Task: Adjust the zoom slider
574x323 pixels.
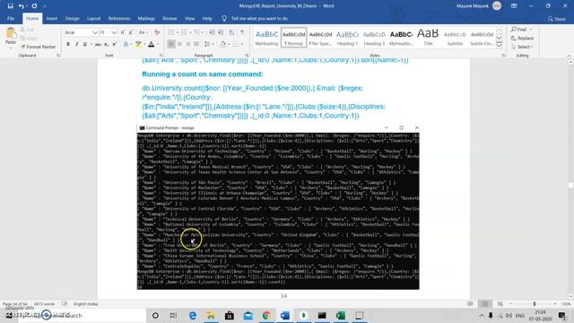Action: click(535, 304)
